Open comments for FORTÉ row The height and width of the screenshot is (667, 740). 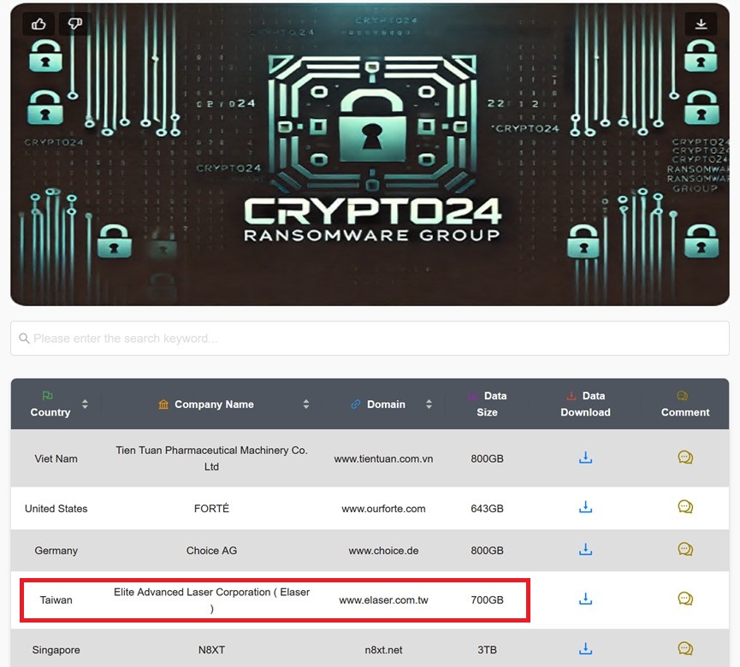[x=685, y=507]
